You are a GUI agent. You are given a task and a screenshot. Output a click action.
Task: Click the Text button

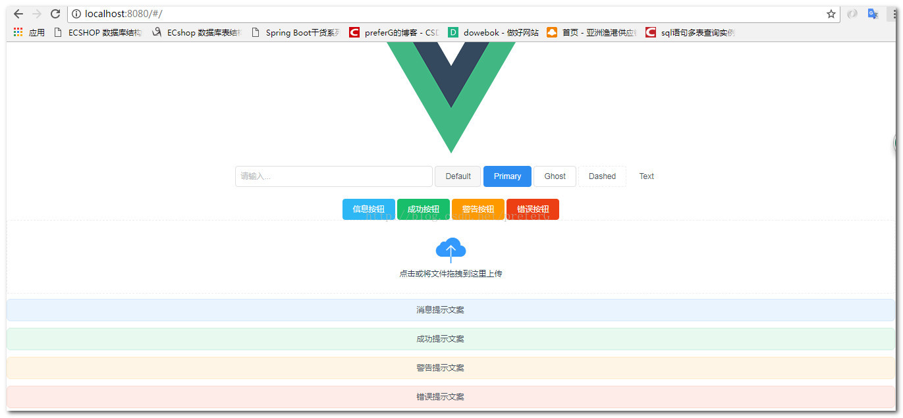pos(647,176)
